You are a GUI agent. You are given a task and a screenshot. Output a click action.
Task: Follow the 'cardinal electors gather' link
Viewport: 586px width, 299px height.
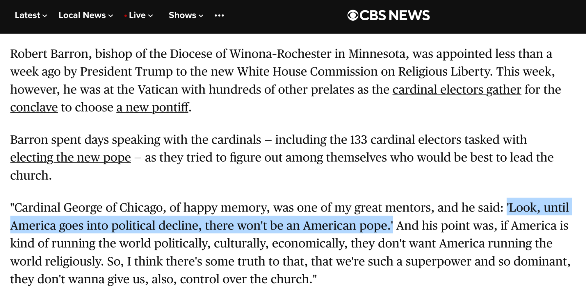(457, 89)
